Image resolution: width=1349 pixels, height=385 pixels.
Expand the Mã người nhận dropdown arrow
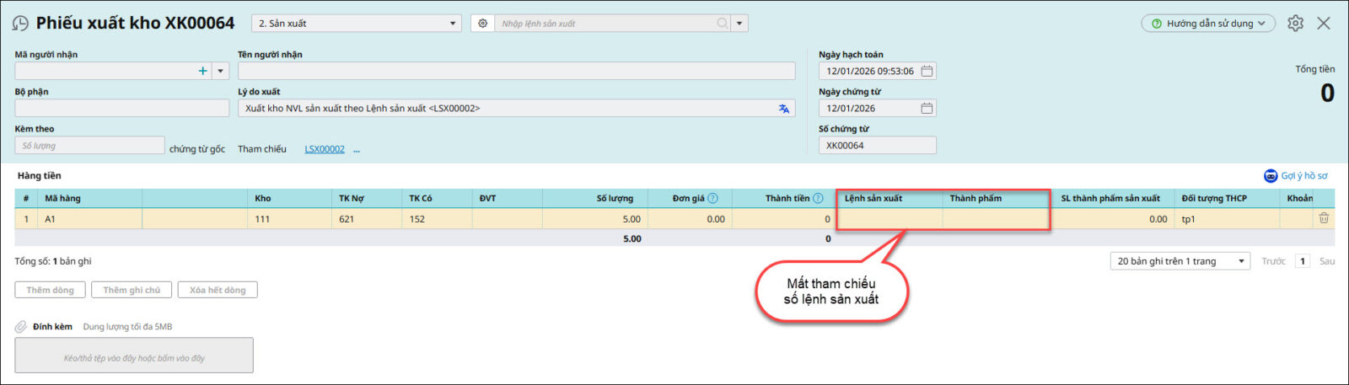click(221, 72)
